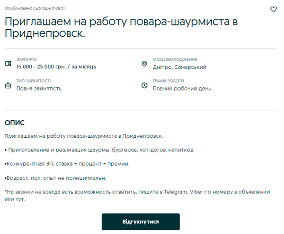Screen dimensions: 284x234
Task: Click the МІСЦЕЗНАХОДЖЕННЯ label
Action: point(175,60)
